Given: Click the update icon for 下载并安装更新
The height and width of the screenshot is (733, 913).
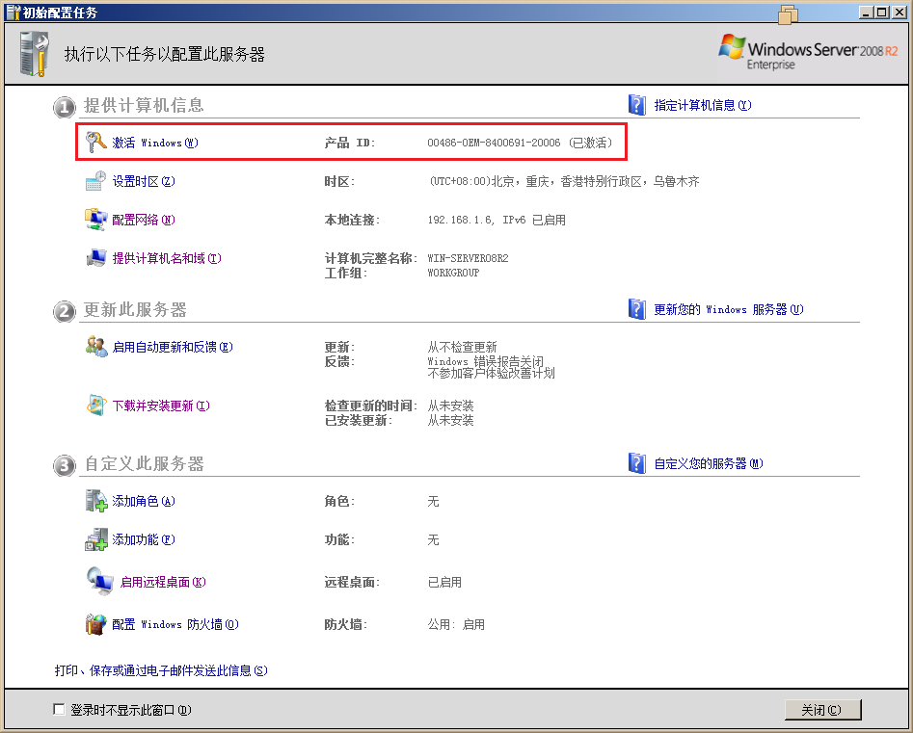Looking at the screenshot, I should click(x=96, y=406).
